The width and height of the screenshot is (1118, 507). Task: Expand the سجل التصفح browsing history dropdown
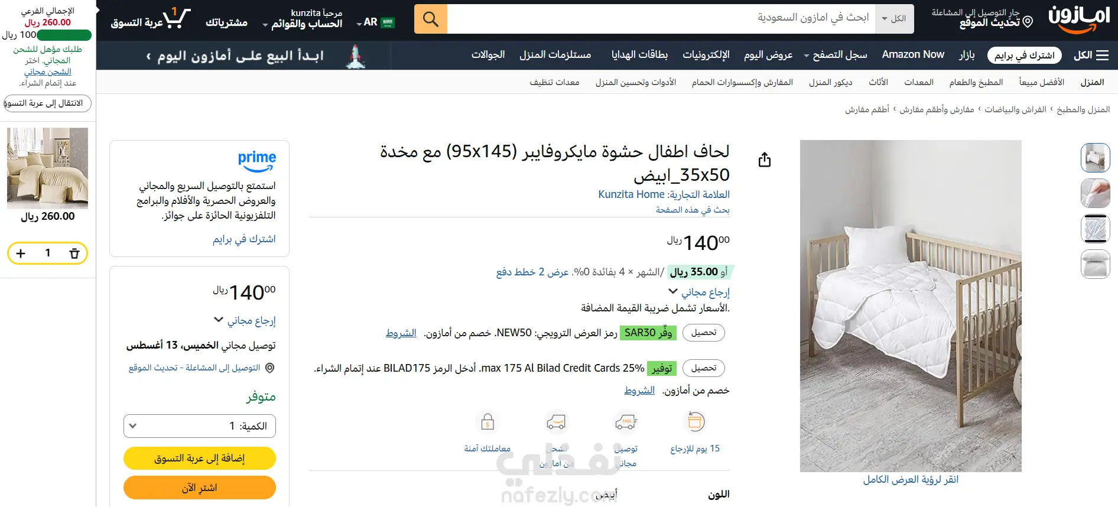pos(836,55)
